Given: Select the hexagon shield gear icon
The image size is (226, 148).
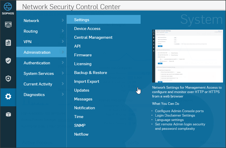Looking at the screenshot, I should [8, 78].
